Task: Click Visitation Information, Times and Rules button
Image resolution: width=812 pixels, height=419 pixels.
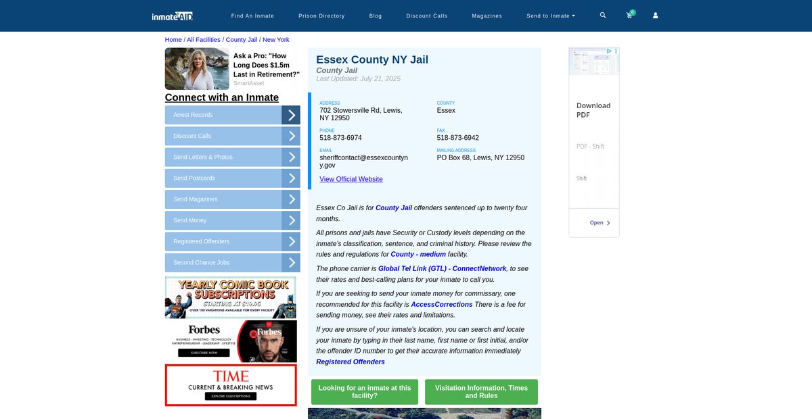Action: [x=481, y=392]
